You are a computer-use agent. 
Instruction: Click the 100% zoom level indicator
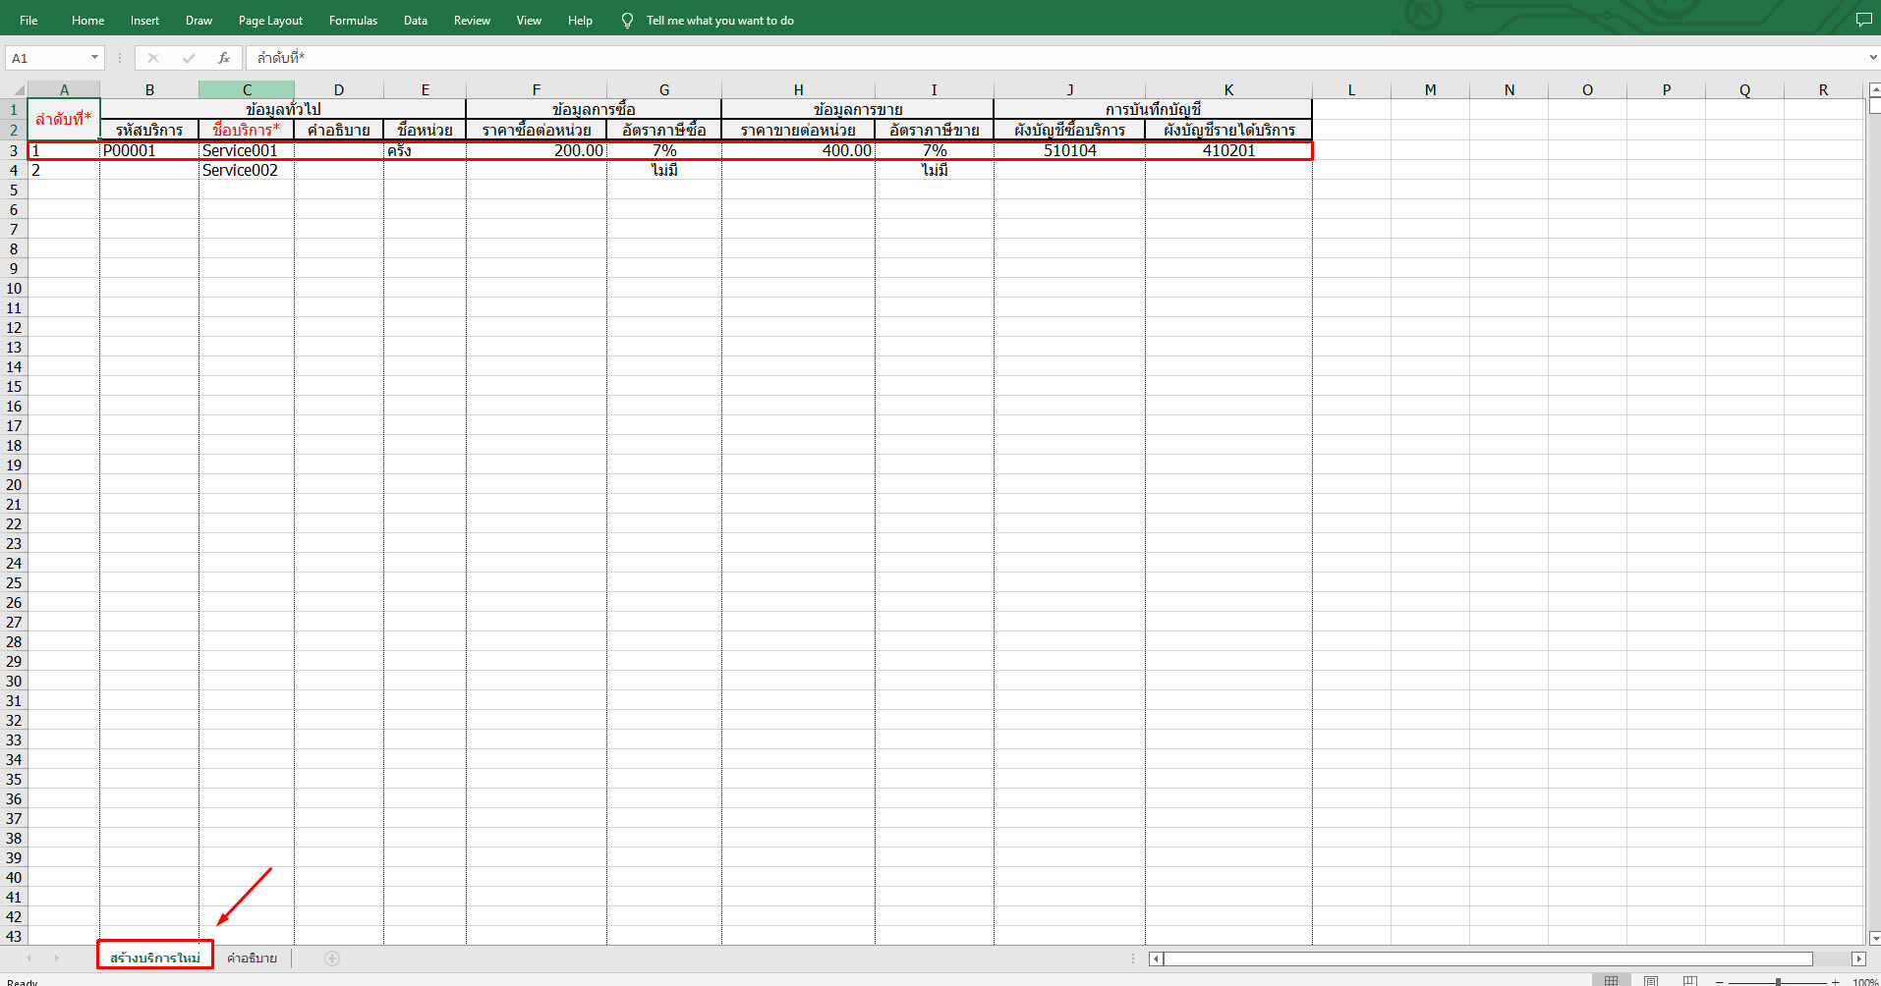(1864, 981)
